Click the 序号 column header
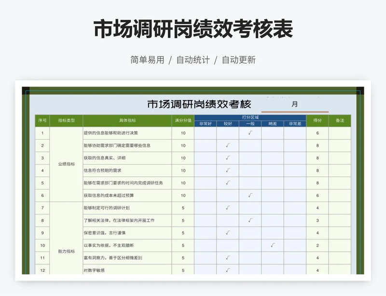 click(42, 121)
